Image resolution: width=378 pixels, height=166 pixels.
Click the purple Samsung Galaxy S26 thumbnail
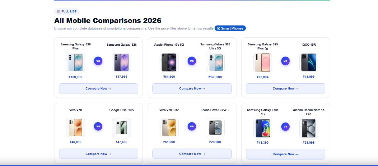point(121,62)
